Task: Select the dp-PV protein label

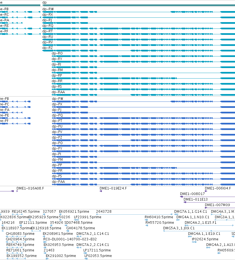Action: coord(57,132)
